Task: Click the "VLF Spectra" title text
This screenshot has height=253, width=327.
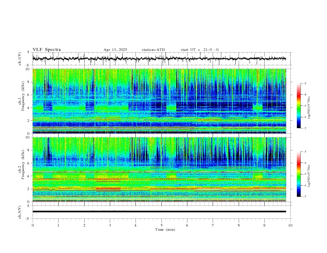Action: [x=47, y=50]
